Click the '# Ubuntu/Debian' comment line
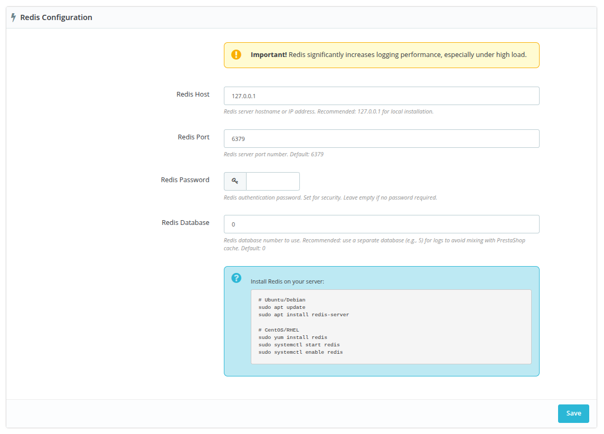Screen dimensions: 604x434 (x=282, y=300)
